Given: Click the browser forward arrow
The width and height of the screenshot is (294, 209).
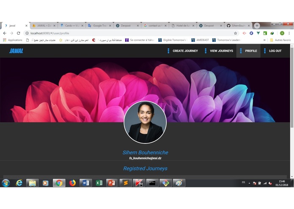Looking at the screenshot, I should pyautogui.click(x=11, y=33).
